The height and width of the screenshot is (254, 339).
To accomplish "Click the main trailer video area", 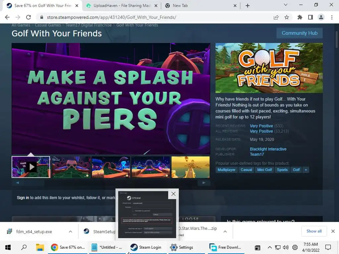I will coord(111,99).
